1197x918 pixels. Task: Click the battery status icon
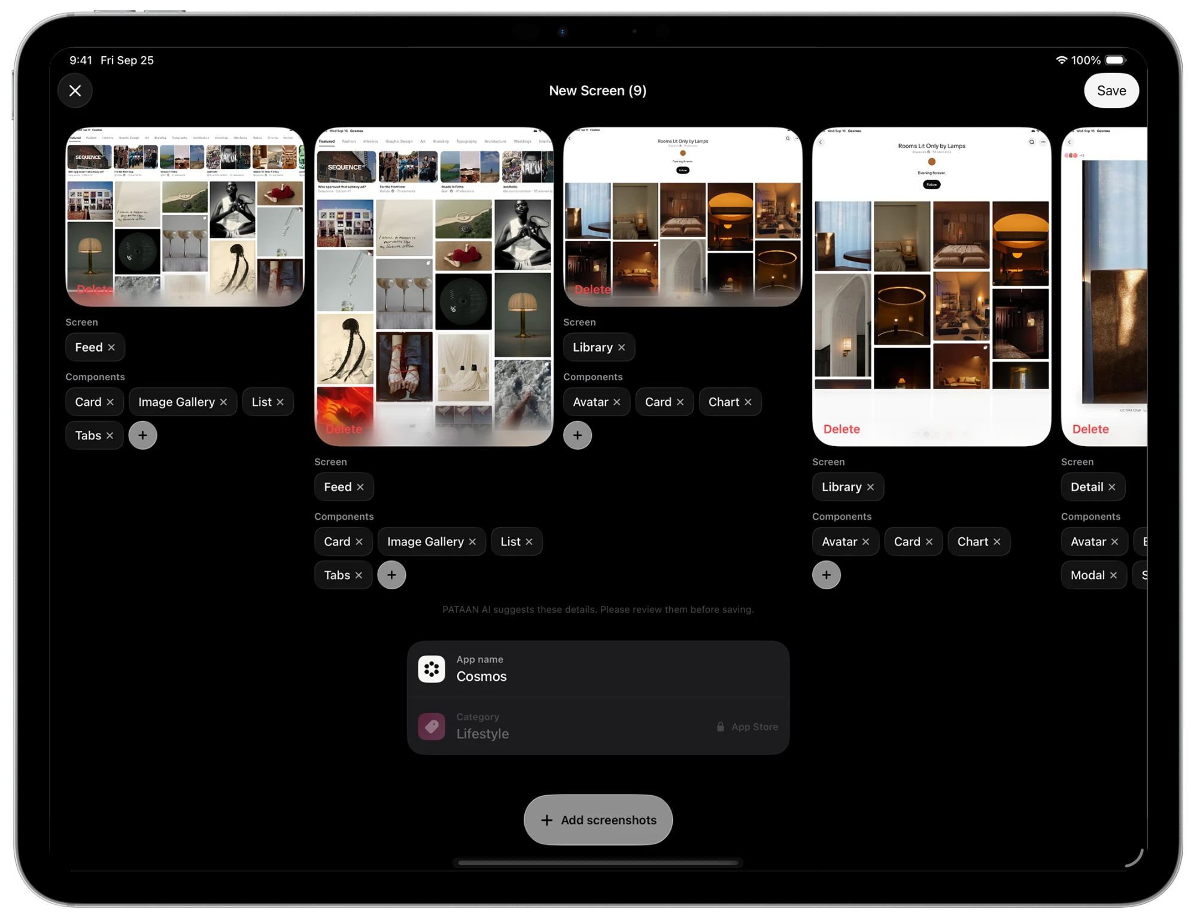coord(1116,60)
